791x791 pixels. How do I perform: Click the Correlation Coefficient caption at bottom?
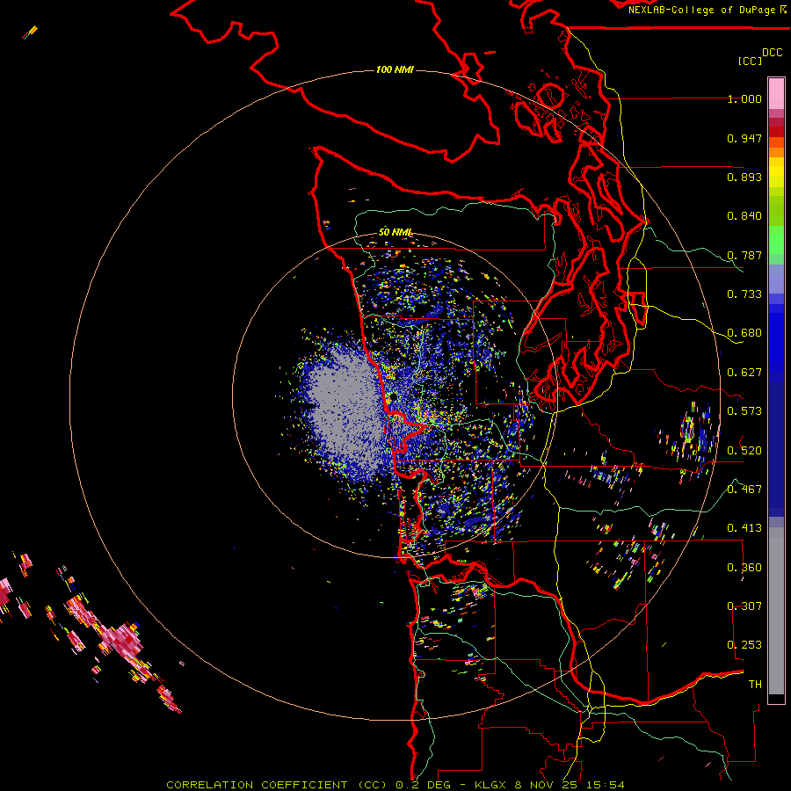pyautogui.click(x=395, y=785)
